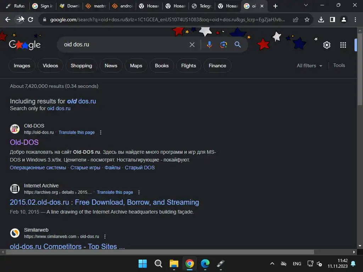Filter results by Shopping
363x272 pixels.
pyautogui.click(x=81, y=66)
